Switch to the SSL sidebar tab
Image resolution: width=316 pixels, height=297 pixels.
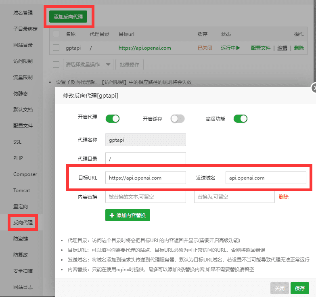[18, 142]
